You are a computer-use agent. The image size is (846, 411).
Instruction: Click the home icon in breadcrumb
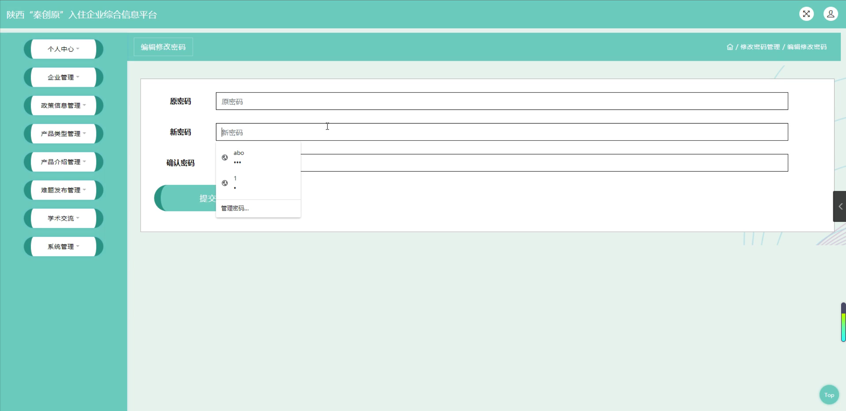tap(730, 47)
